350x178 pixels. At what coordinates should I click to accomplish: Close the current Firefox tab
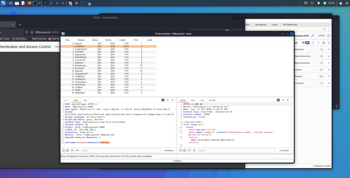(x=13, y=25)
